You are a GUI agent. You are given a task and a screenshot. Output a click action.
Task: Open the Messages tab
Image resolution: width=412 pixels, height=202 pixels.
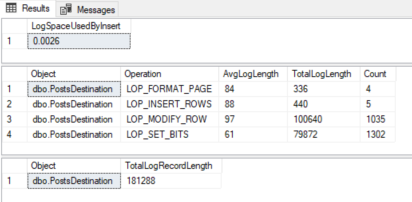pyautogui.click(x=96, y=10)
